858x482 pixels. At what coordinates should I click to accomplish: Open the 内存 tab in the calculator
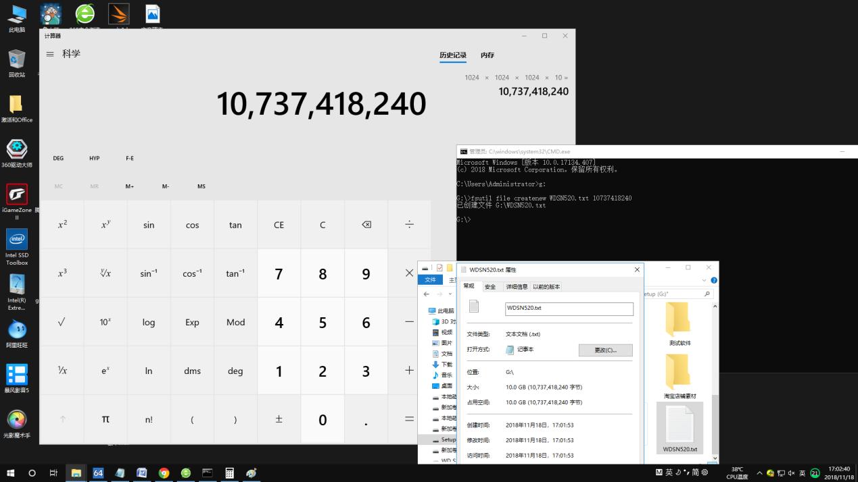487,55
